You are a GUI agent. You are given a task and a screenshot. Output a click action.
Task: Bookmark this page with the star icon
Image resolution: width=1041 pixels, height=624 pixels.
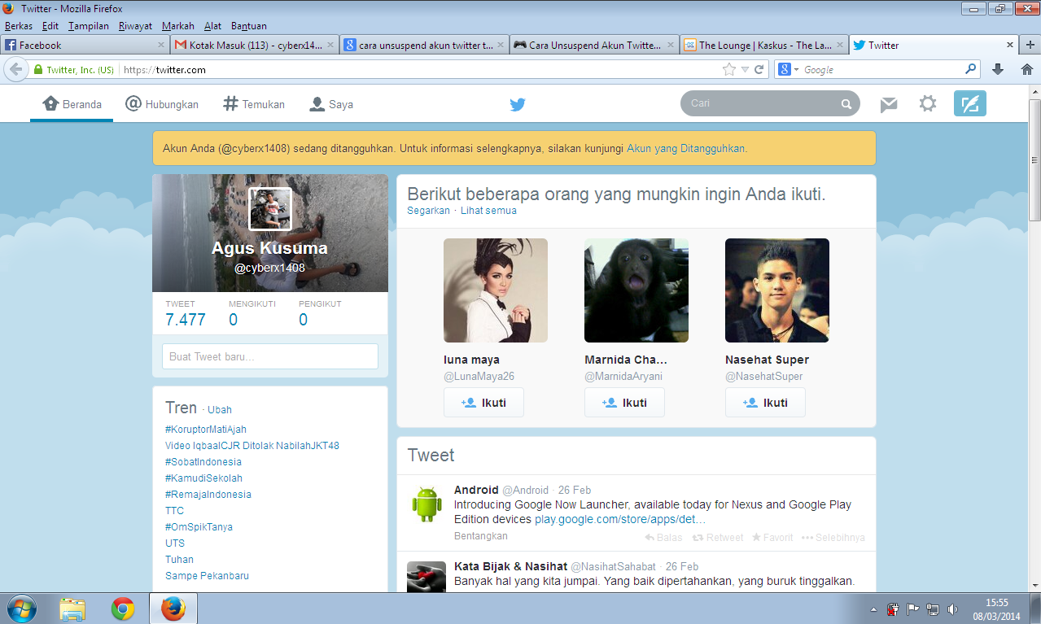(729, 70)
